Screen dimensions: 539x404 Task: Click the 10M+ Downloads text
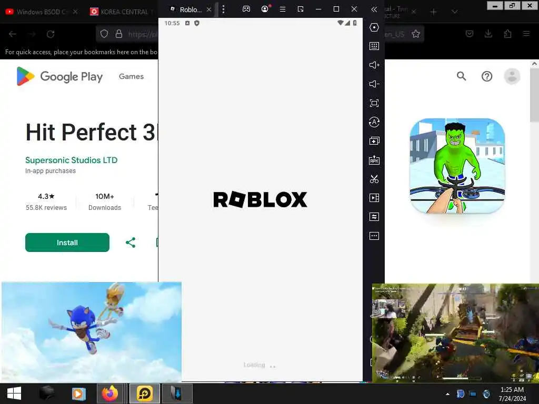pyautogui.click(x=105, y=201)
